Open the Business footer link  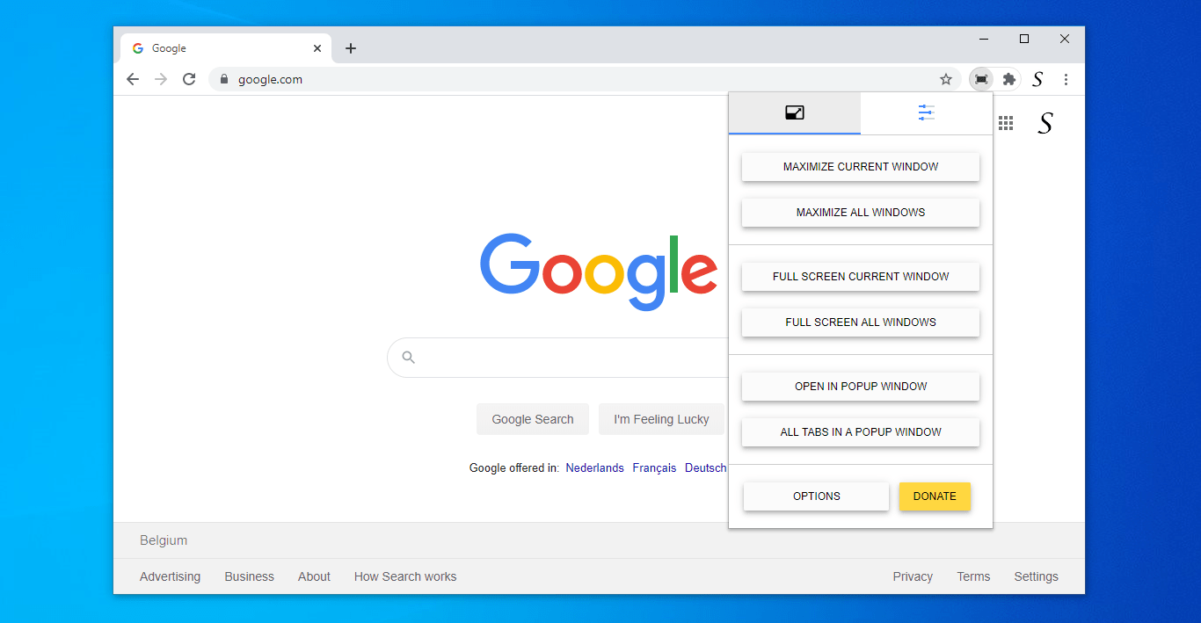(250, 576)
